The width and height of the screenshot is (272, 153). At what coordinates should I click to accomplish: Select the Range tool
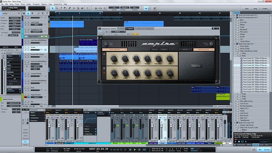[x=57, y=8]
